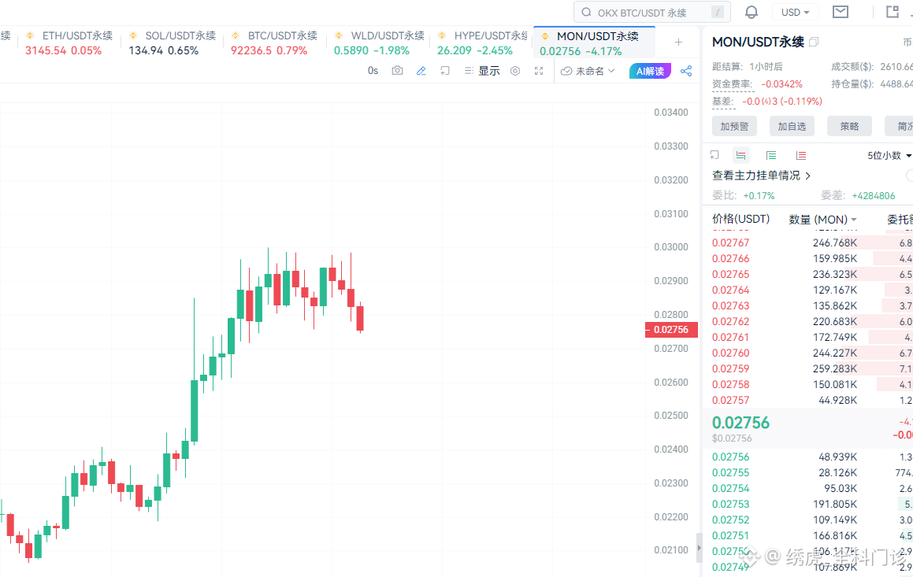Expand chart to fullscreen with the fullscreen icon
913x577 pixels.
(x=539, y=71)
